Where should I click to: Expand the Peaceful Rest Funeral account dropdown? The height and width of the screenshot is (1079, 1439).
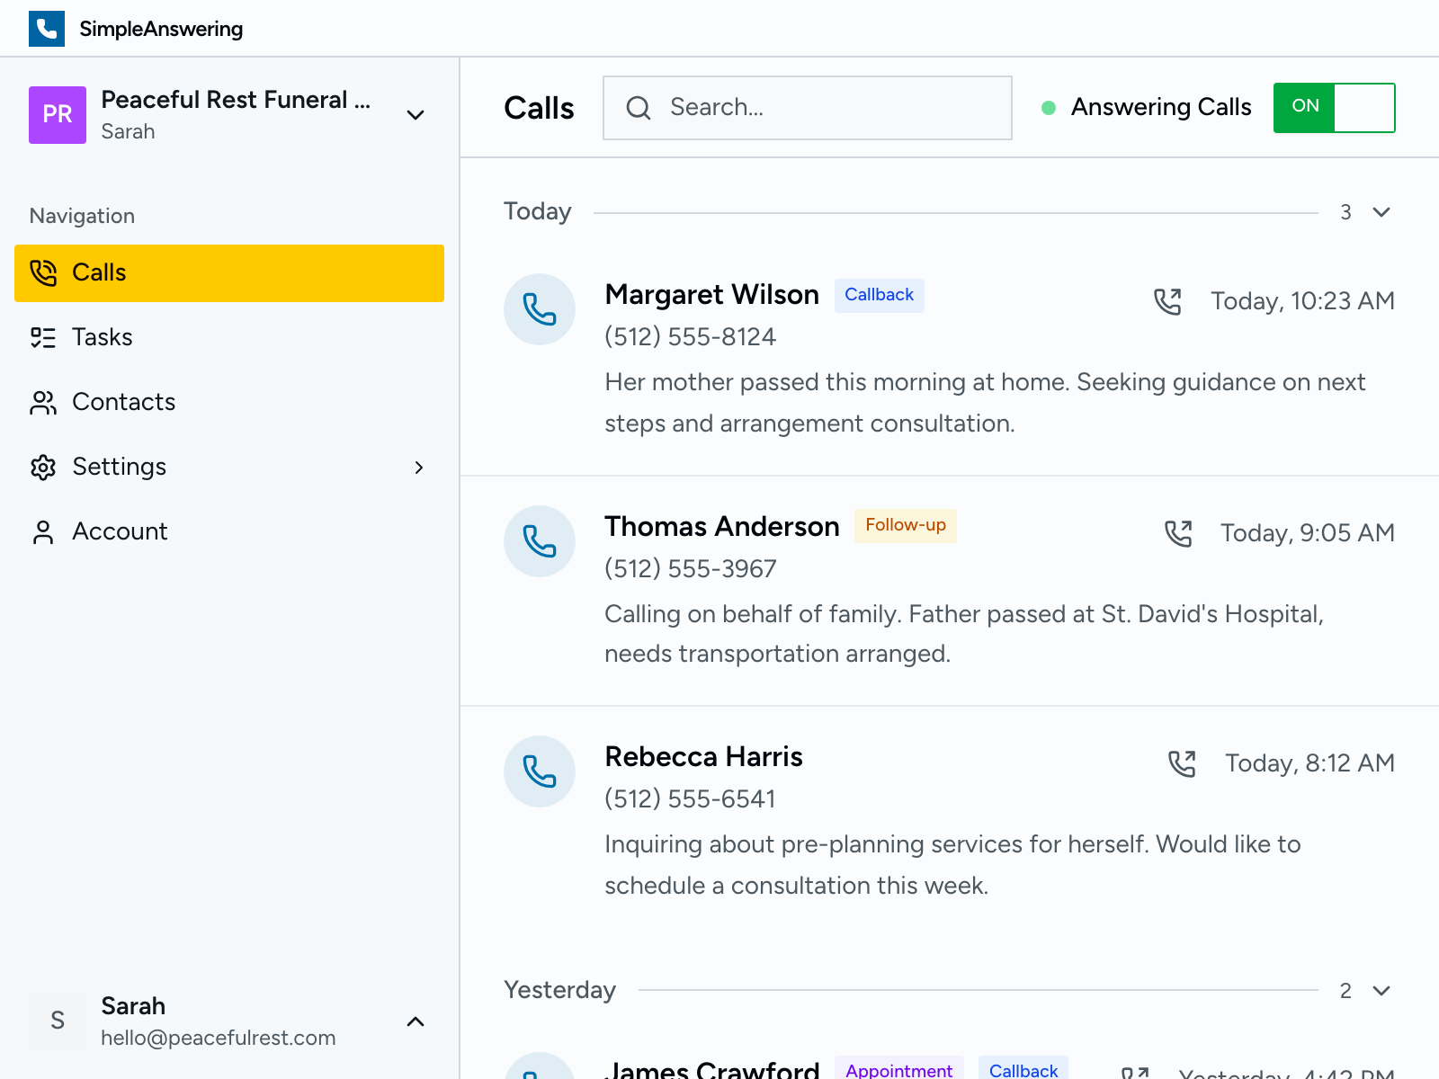click(415, 115)
